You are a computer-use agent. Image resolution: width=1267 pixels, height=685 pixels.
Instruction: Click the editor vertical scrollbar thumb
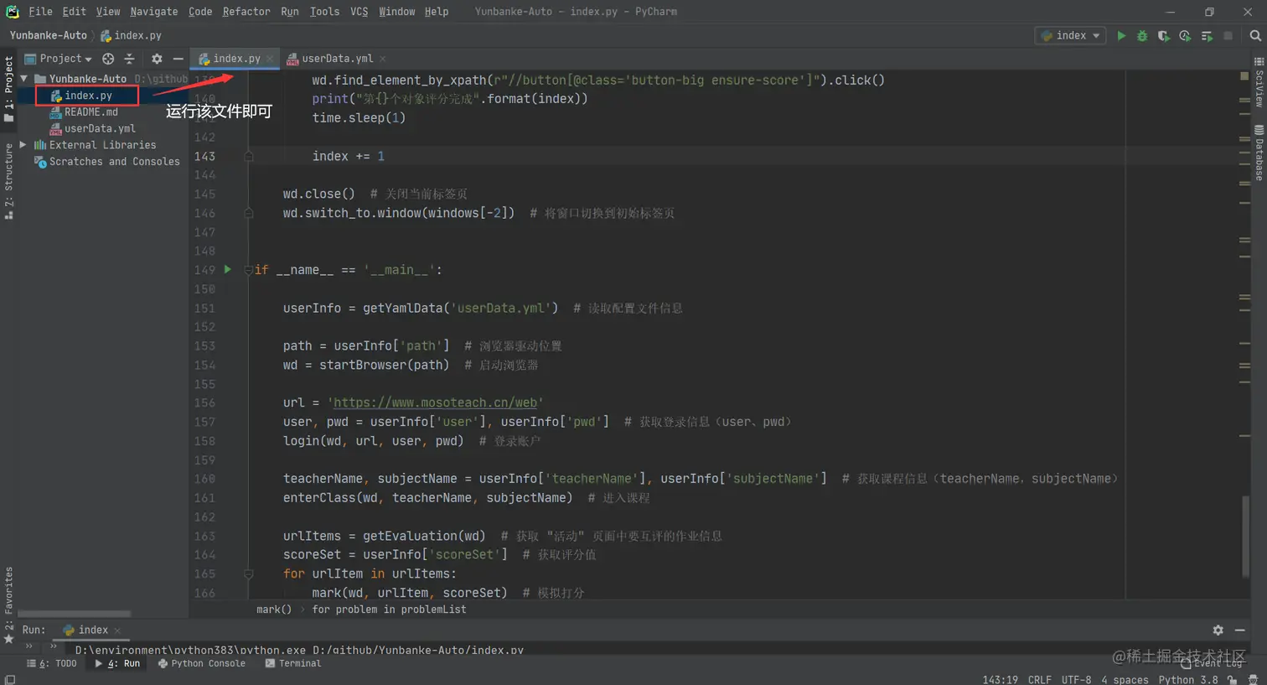(x=1244, y=536)
